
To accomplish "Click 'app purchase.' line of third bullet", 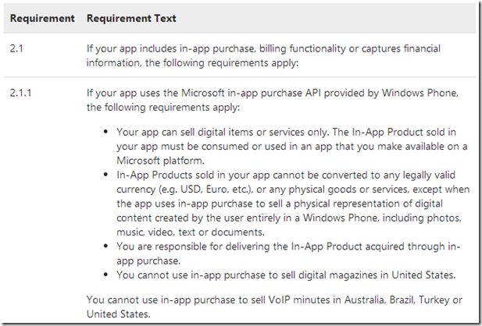I will pyautogui.click(x=148, y=261).
